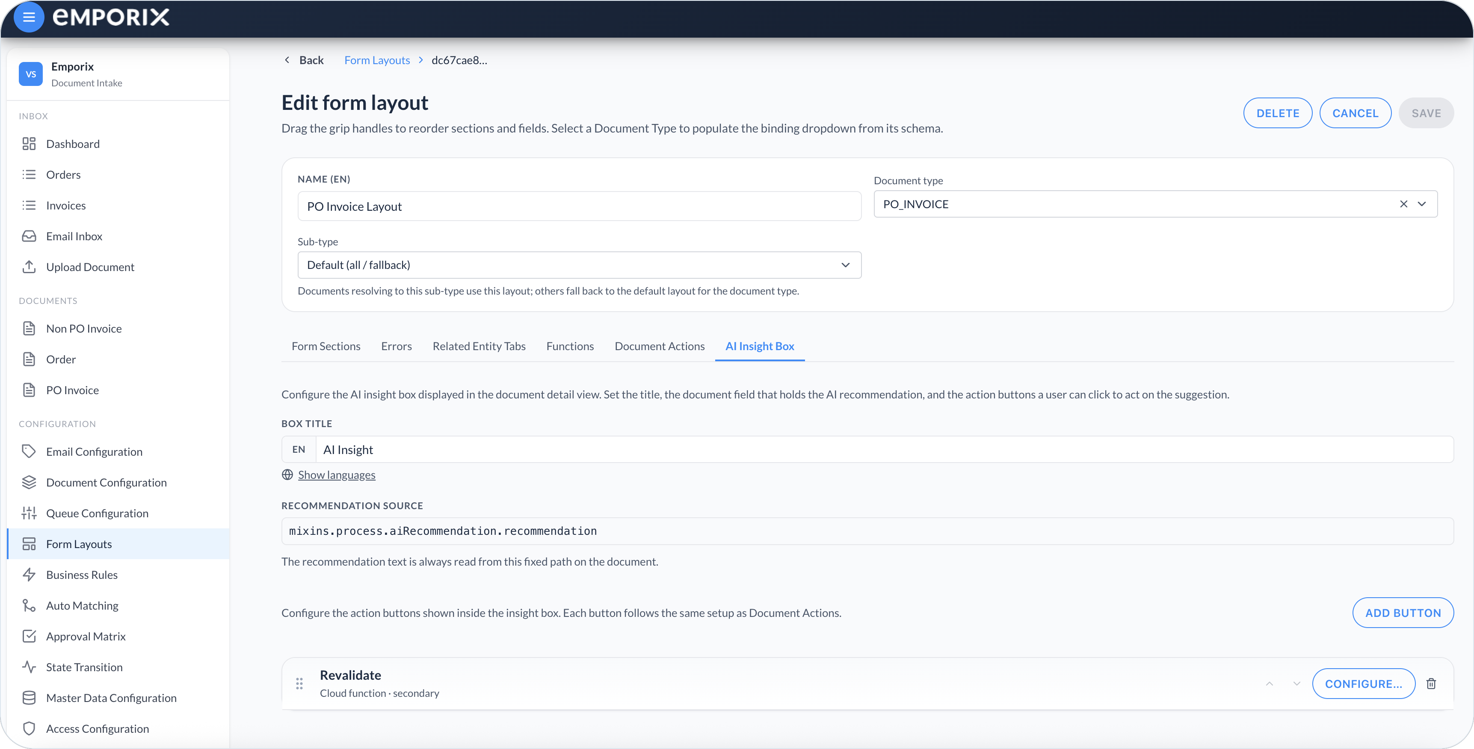
Task: Click the Master Data database icon
Action: [x=29, y=698]
